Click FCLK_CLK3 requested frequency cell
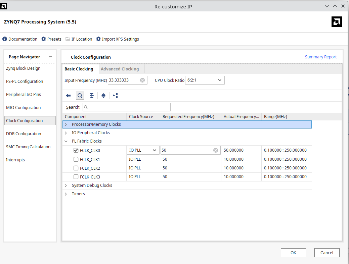 [190, 177]
